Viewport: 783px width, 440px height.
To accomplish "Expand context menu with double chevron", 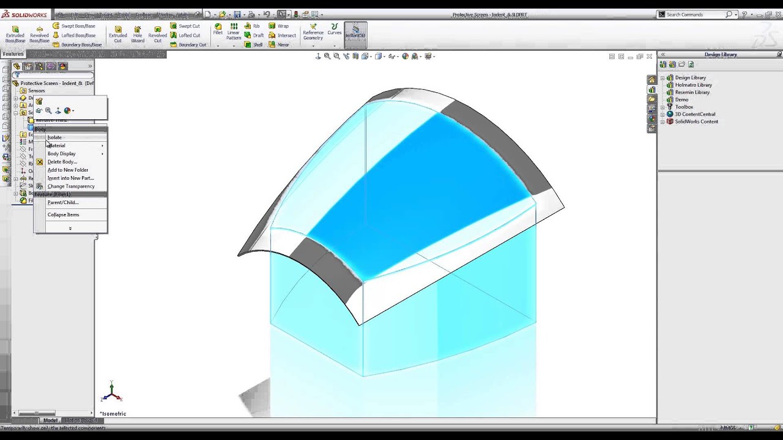I will tap(70, 229).
